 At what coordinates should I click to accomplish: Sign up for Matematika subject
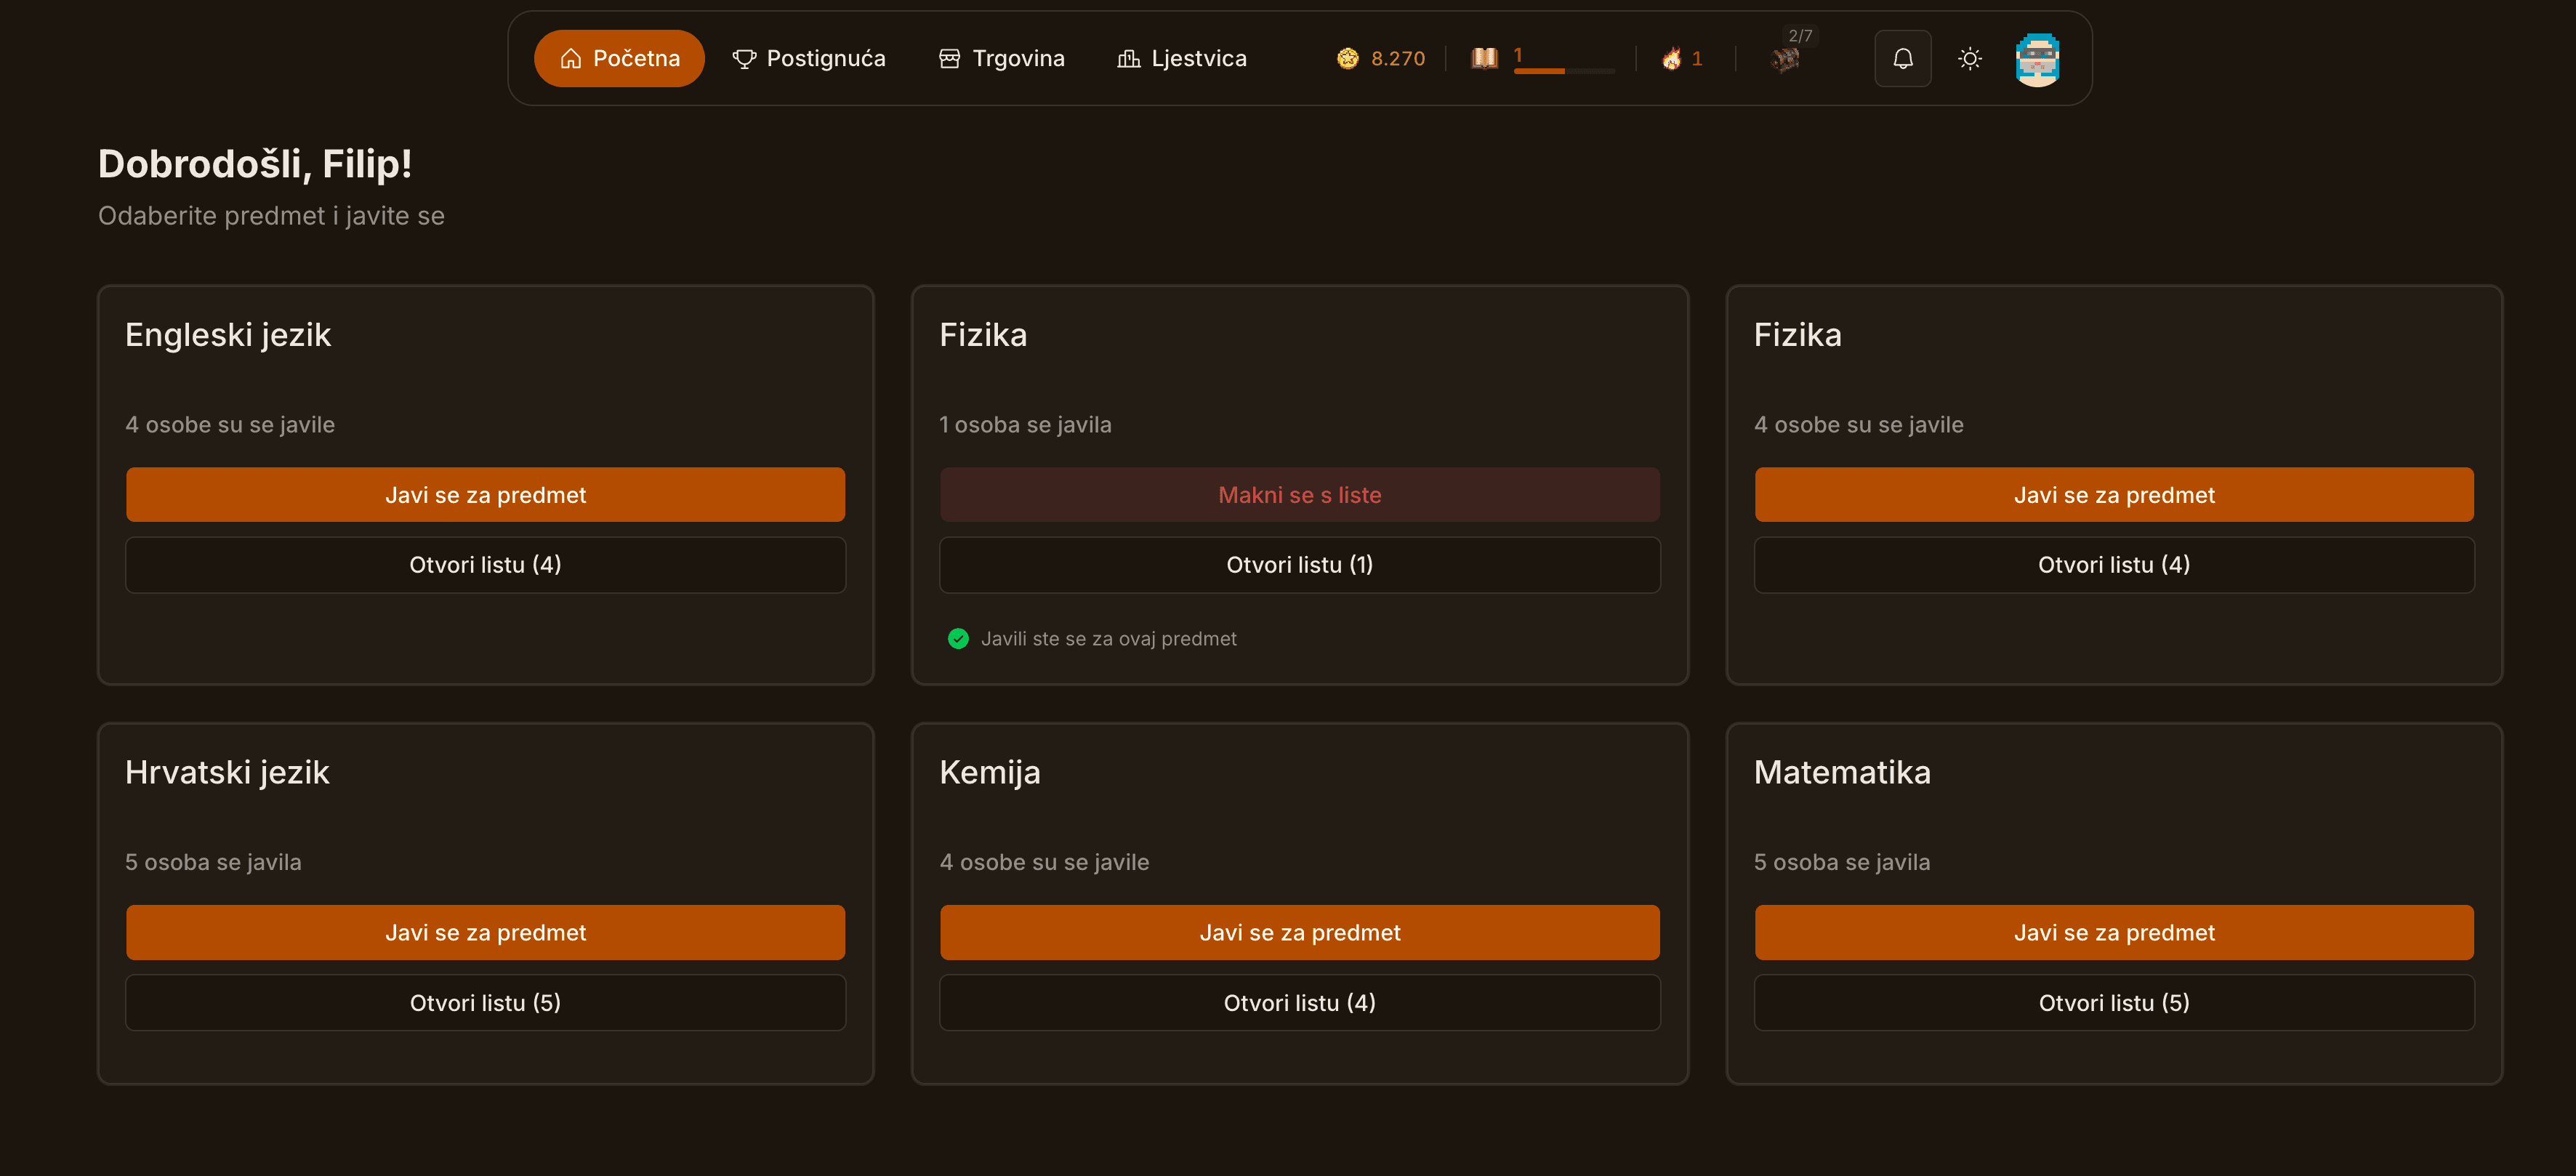click(x=2113, y=932)
